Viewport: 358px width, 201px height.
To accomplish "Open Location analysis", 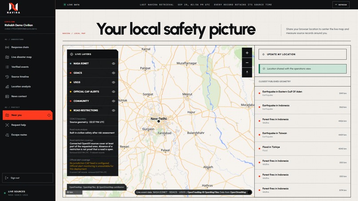I will 28,87.
